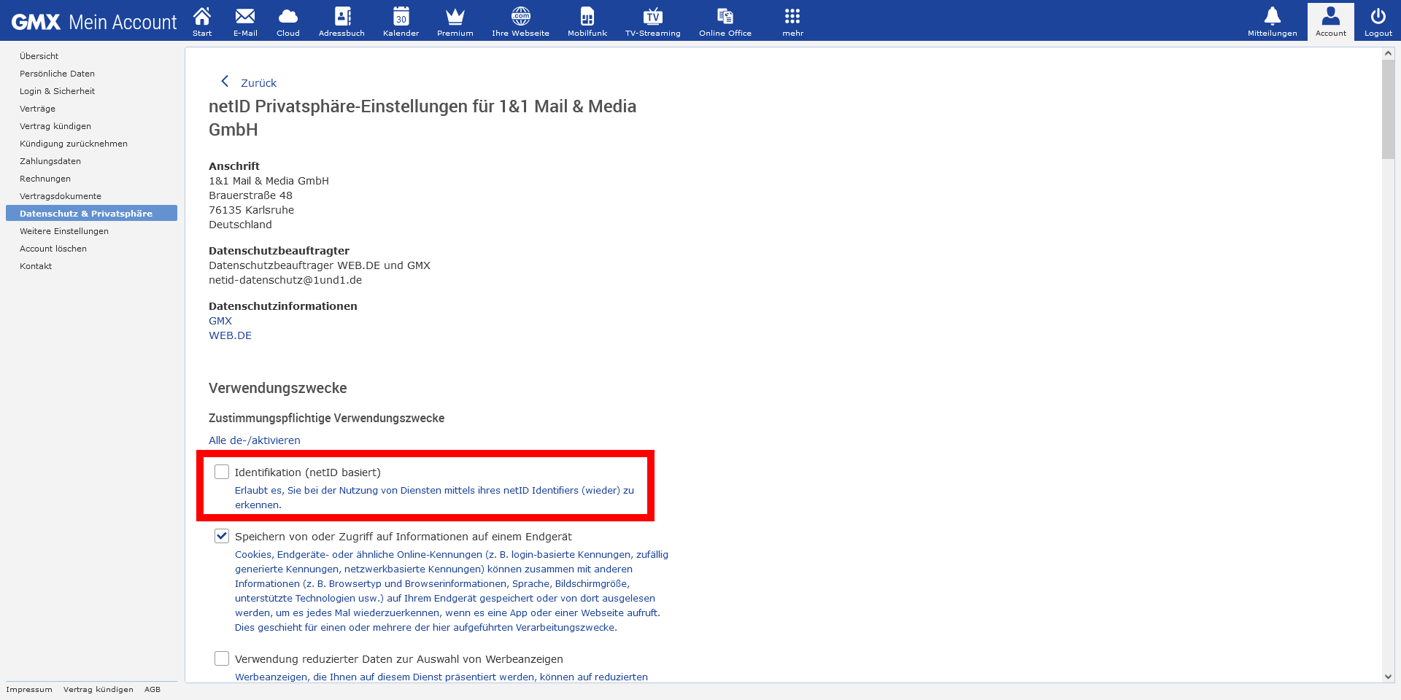Open Datenschutz & Privatsphäre section
The height and width of the screenshot is (700, 1401).
[x=86, y=213]
